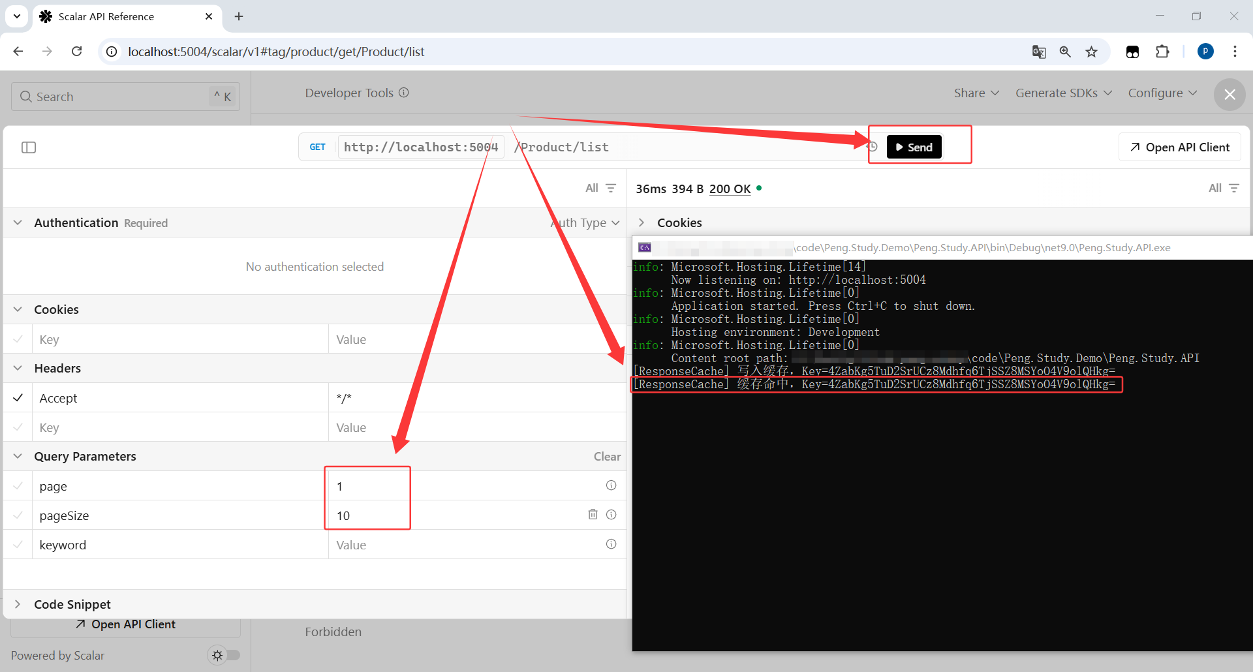Click the new header Key field

tap(180, 427)
